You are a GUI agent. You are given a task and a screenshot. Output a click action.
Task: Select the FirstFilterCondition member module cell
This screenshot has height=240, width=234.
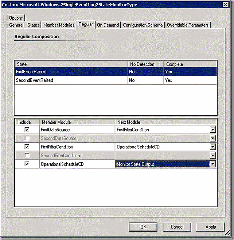[77, 147]
